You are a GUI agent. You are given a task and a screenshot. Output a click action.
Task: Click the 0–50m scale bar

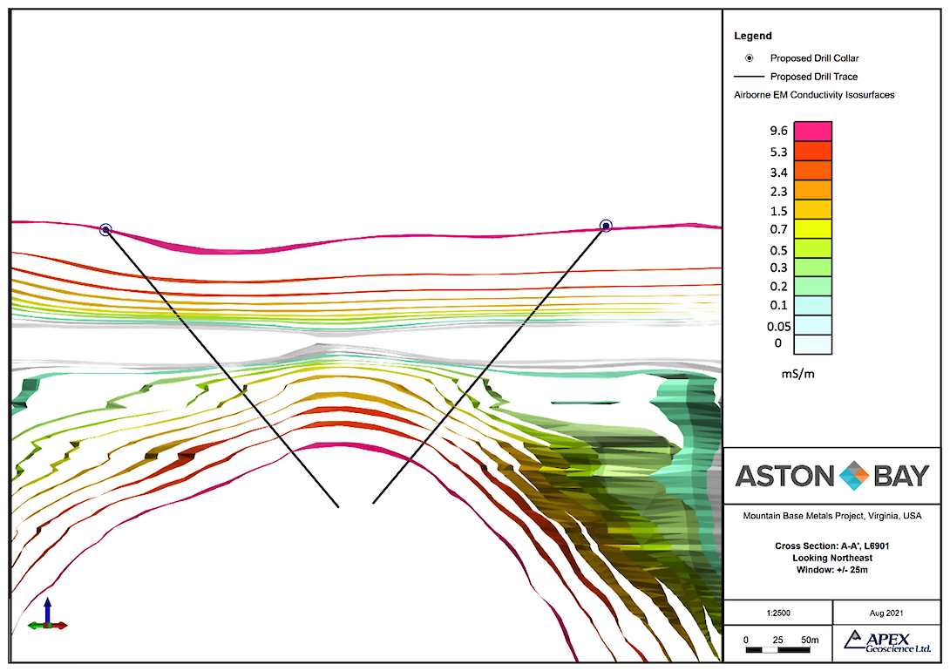point(781,650)
